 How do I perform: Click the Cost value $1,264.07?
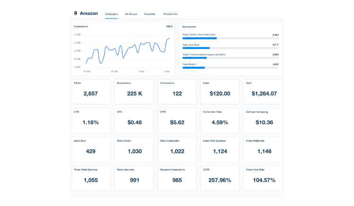click(264, 94)
